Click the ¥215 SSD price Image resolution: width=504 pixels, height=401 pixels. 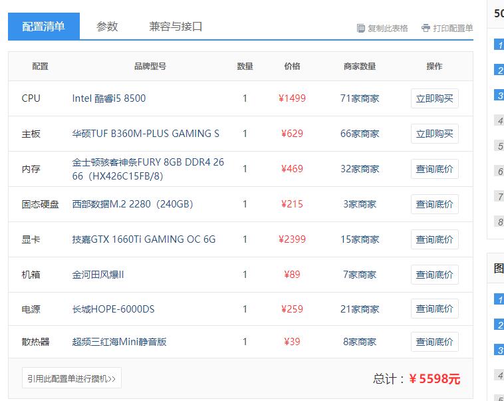(292, 204)
